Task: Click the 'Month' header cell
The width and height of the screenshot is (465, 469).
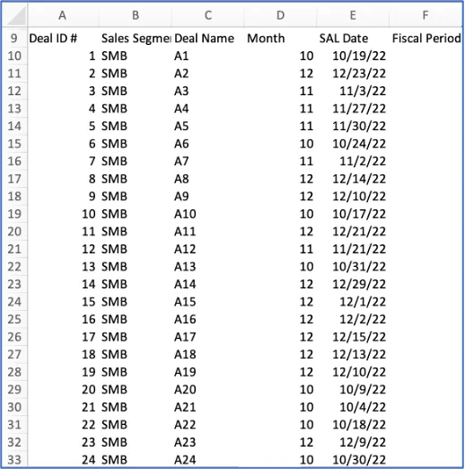Action: (280, 39)
